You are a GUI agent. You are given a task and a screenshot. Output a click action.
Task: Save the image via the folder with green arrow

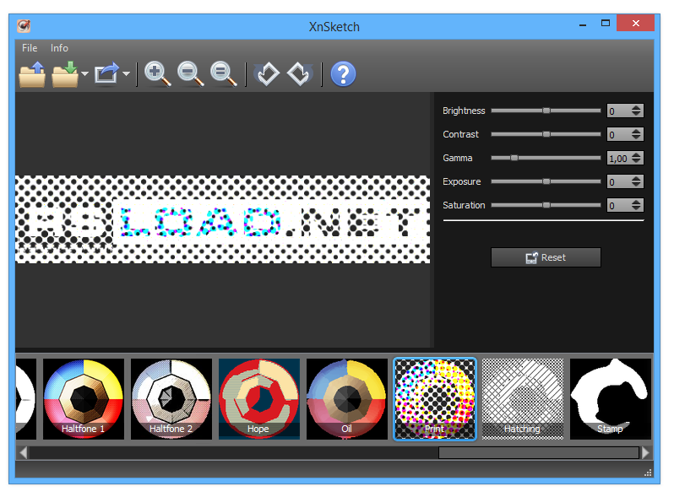tap(65, 75)
